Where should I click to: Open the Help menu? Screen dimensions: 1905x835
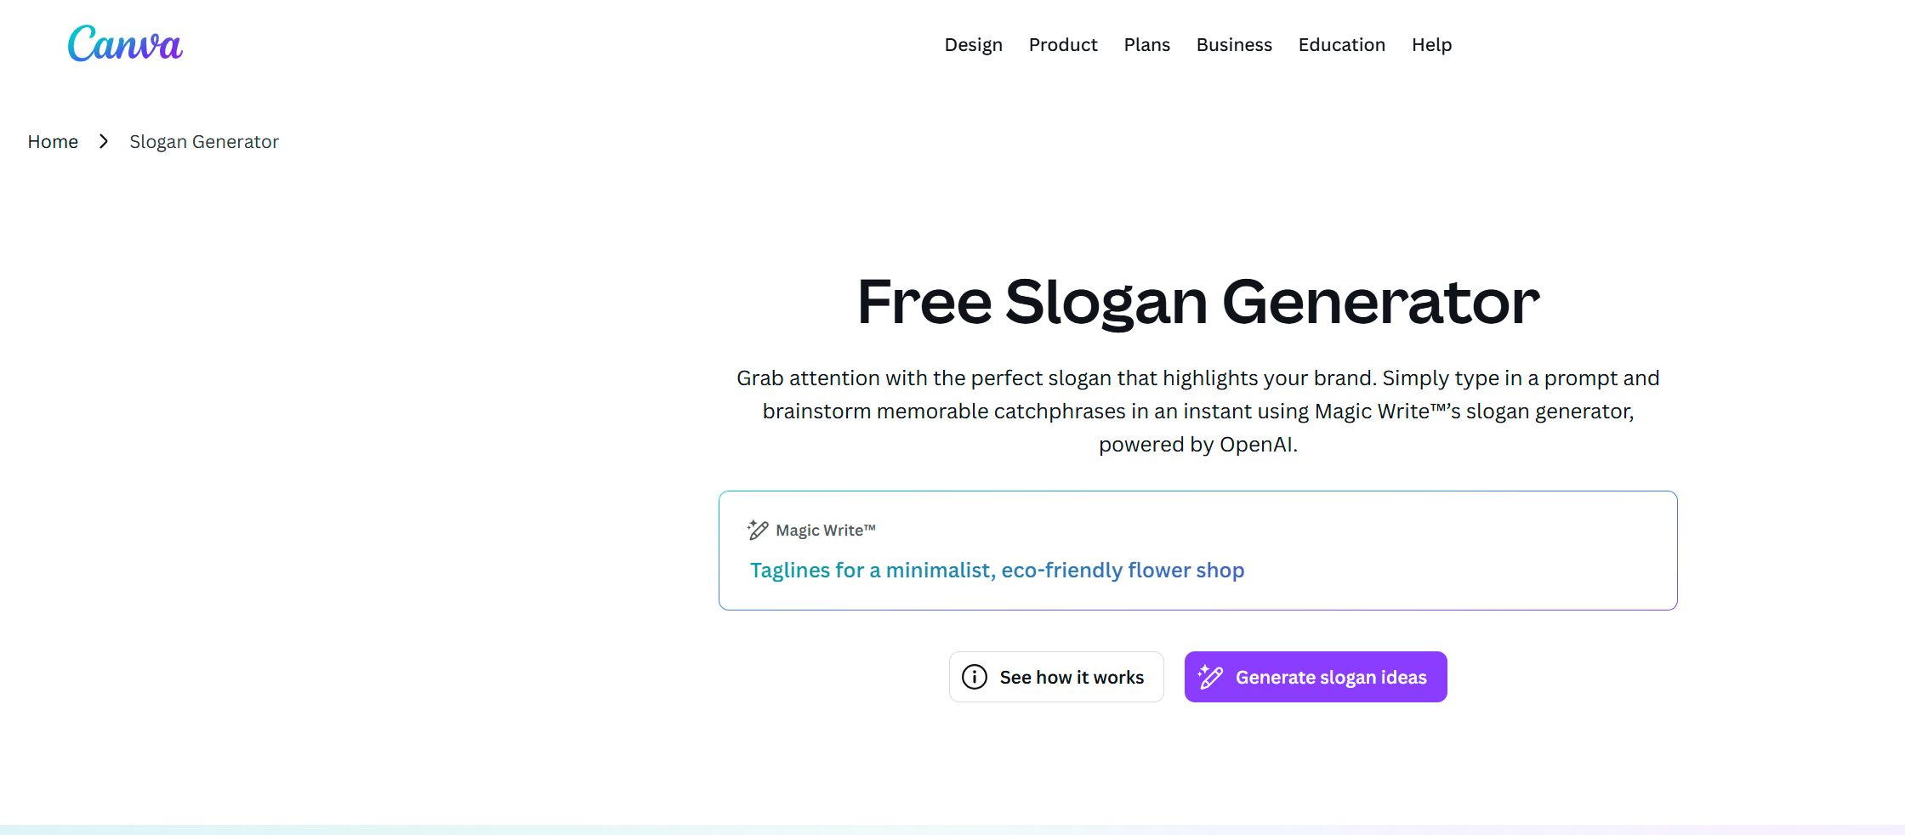[1431, 44]
